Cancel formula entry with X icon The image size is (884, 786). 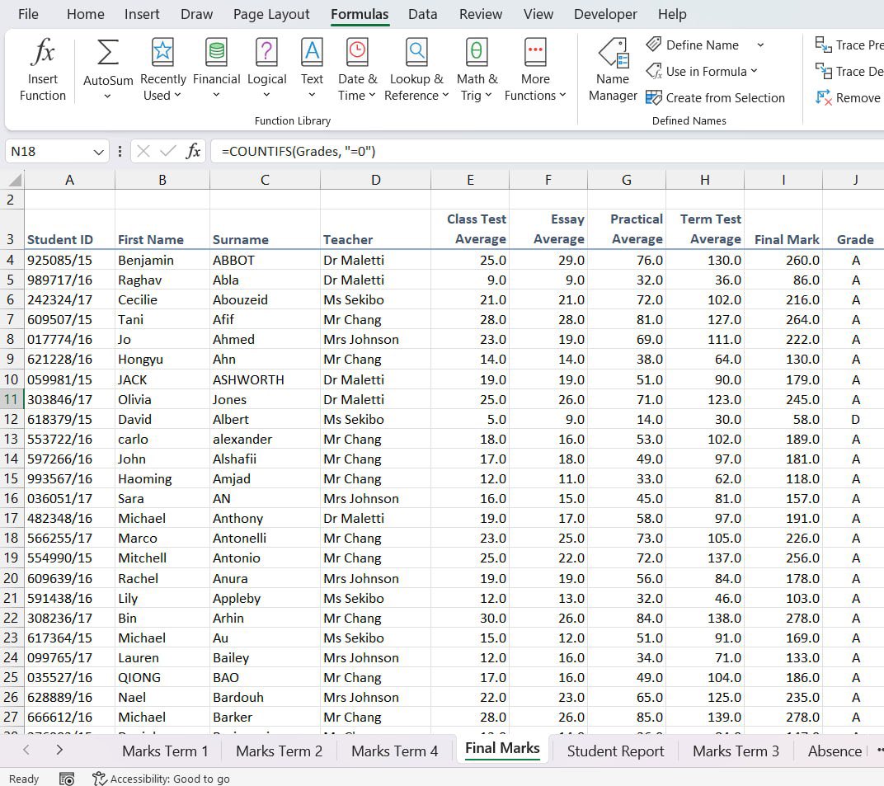point(143,151)
